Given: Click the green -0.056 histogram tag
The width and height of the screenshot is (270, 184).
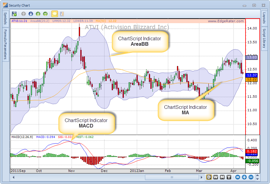Looking at the screenshot, I should tap(252, 161).
